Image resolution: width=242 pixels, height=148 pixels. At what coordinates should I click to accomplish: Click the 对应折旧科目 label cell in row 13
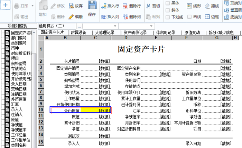click(129, 129)
